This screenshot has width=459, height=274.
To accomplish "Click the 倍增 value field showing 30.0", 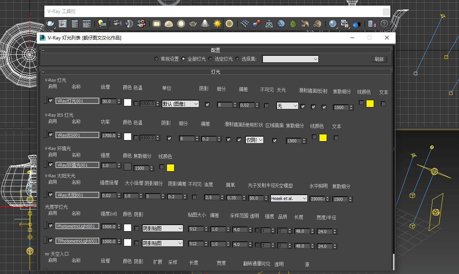I will point(109,101).
